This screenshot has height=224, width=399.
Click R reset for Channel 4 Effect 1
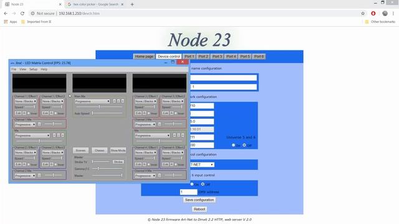click(x=144, y=164)
